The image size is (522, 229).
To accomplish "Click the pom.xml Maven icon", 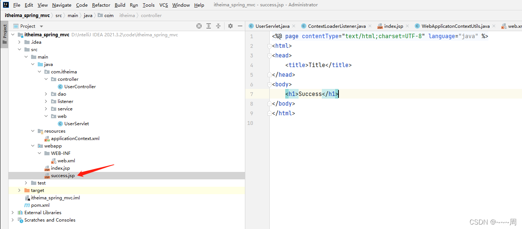I will [x=27, y=205].
